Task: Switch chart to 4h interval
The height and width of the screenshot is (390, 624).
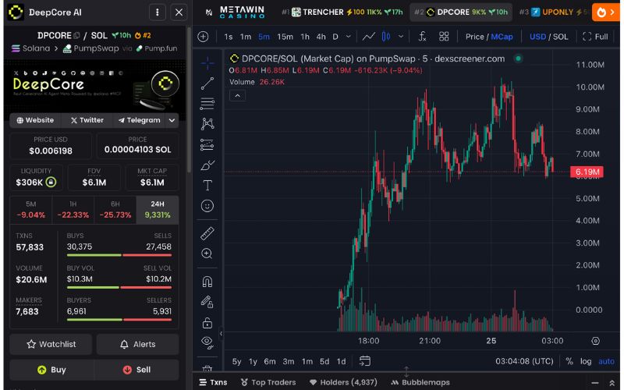Action: coord(321,37)
